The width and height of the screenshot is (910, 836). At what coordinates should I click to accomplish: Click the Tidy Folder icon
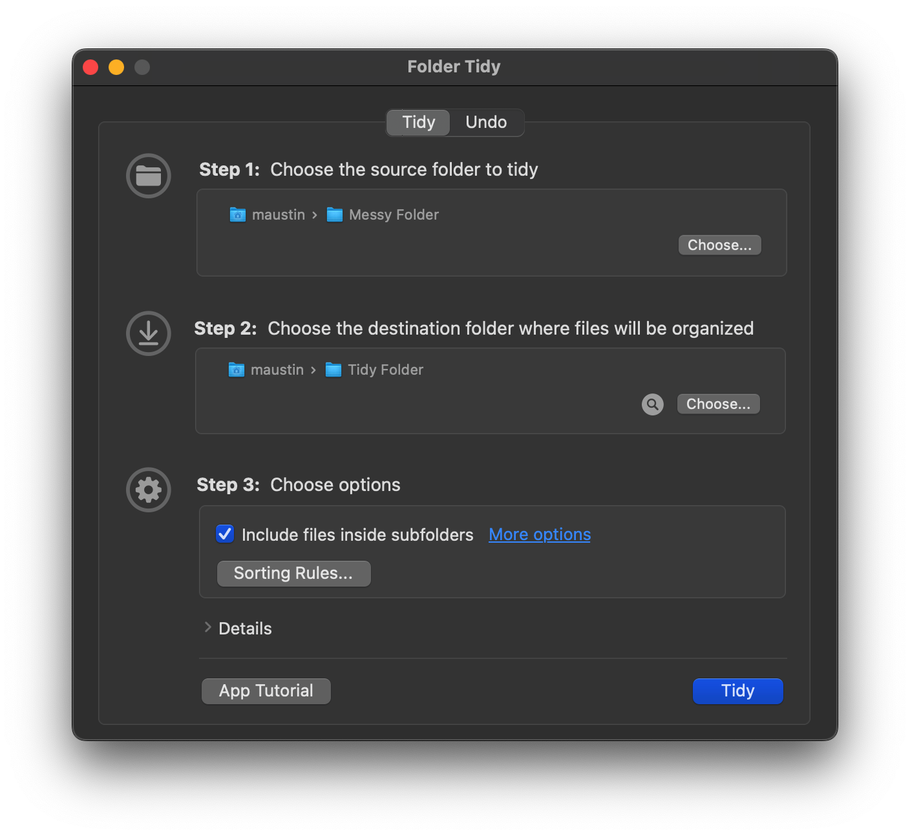coord(333,370)
